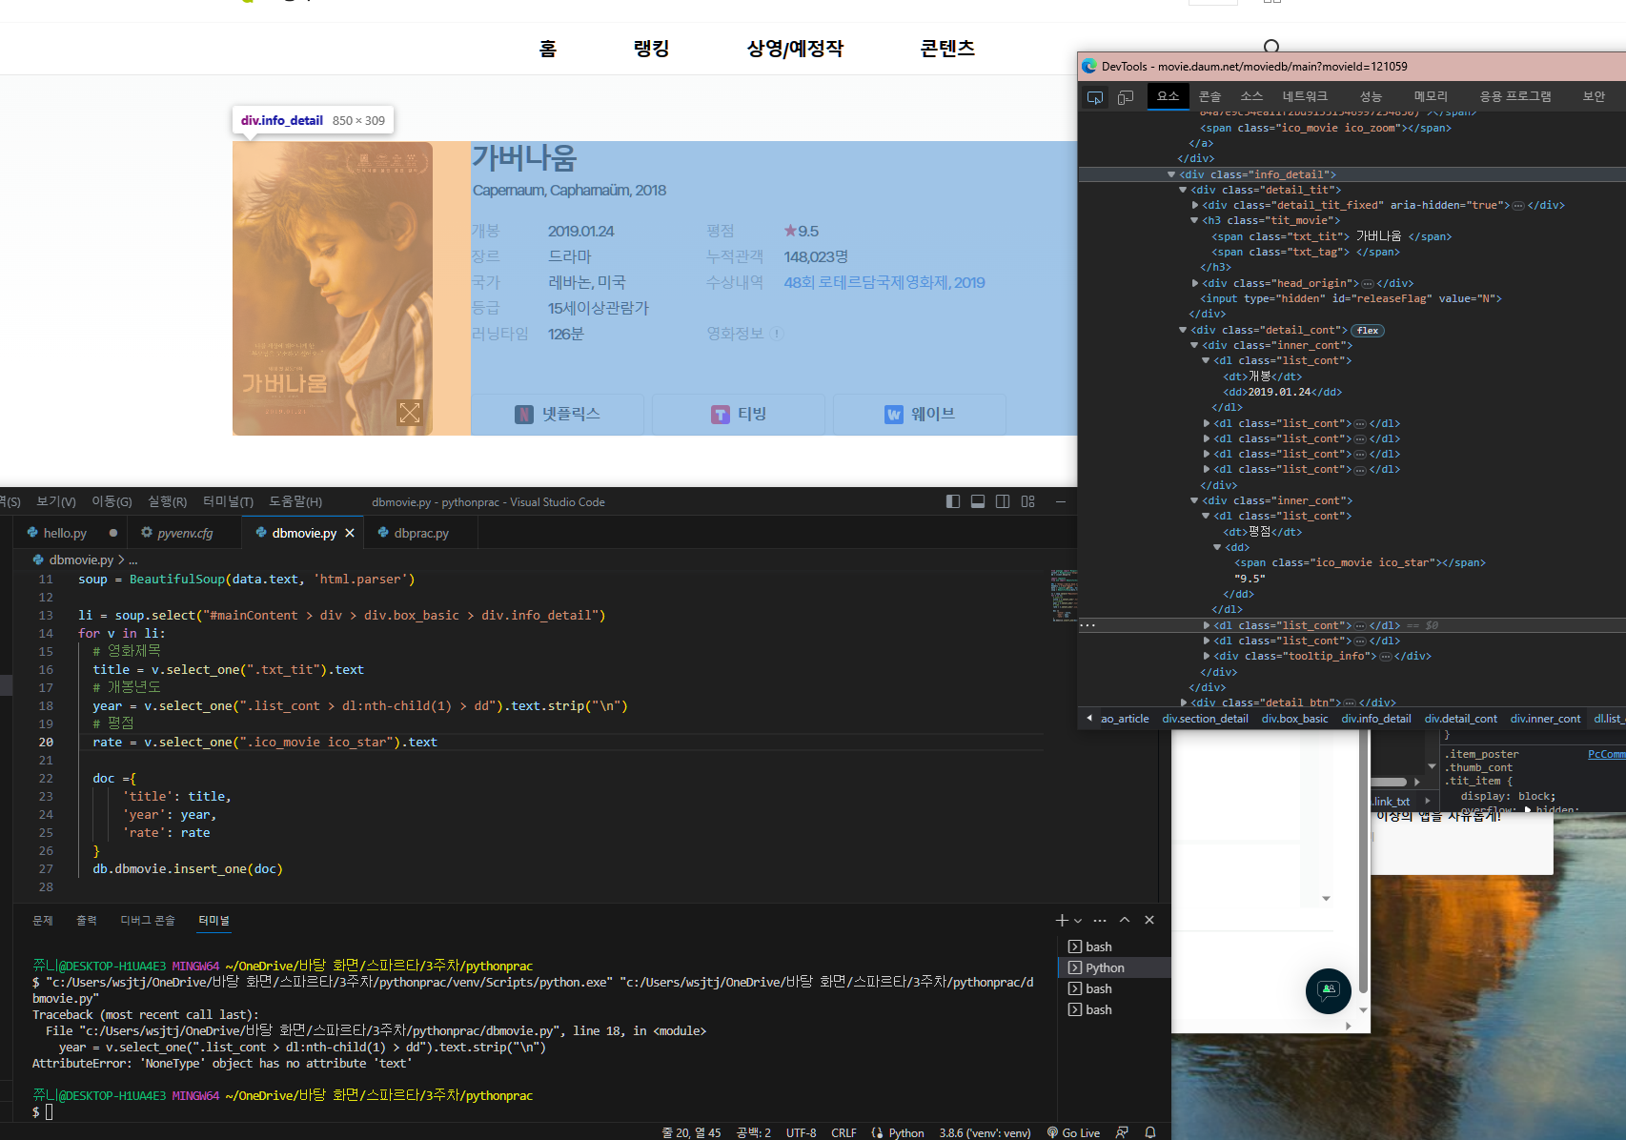This screenshot has height=1140, width=1626.
Task: Switch to 출력 (Output) panel tab
Action: click(x=87, y=920)
